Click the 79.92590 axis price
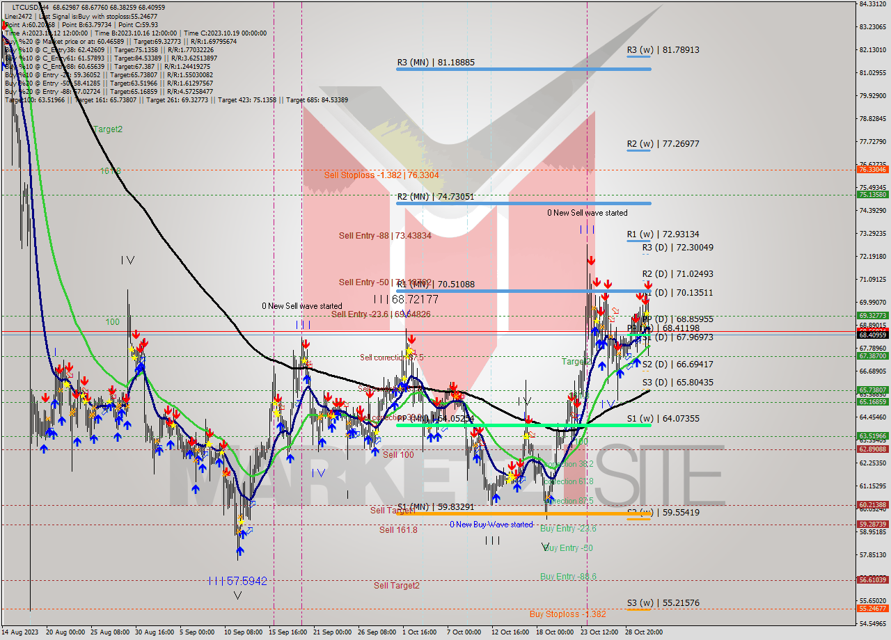Viewport: 891px width, 640px height. pyautogui.click(x=872, y=95)
